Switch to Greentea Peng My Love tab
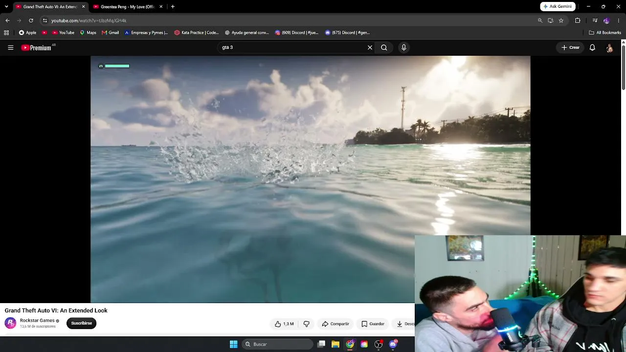This screenshot has height=352, width=626. 129,7
